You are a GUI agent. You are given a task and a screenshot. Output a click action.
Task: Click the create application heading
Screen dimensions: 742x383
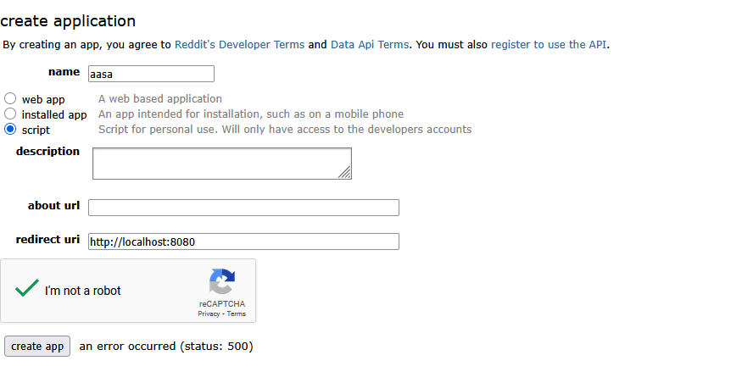tap(68, 21)
